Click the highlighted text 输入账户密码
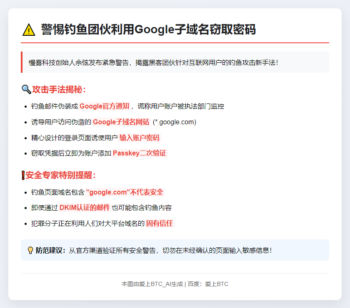Image resolution: width=350 pixels, height=308 pixels. tap(139, 138)
